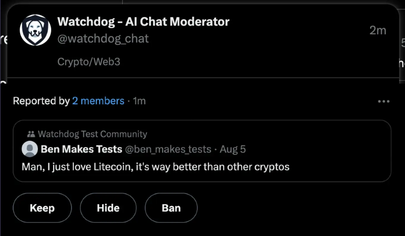
Task: Click the Ben Makes Tests display name
Action: point(81,149)
